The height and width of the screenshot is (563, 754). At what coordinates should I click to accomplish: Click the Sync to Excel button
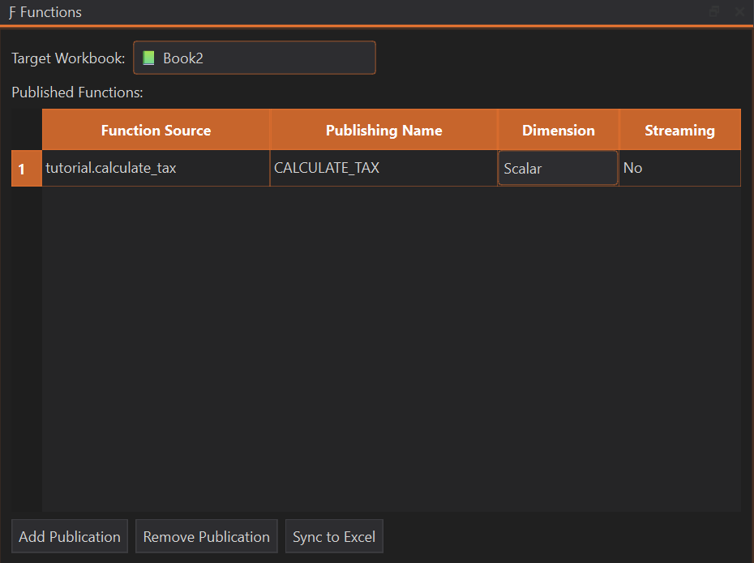(x=333, y=537)
